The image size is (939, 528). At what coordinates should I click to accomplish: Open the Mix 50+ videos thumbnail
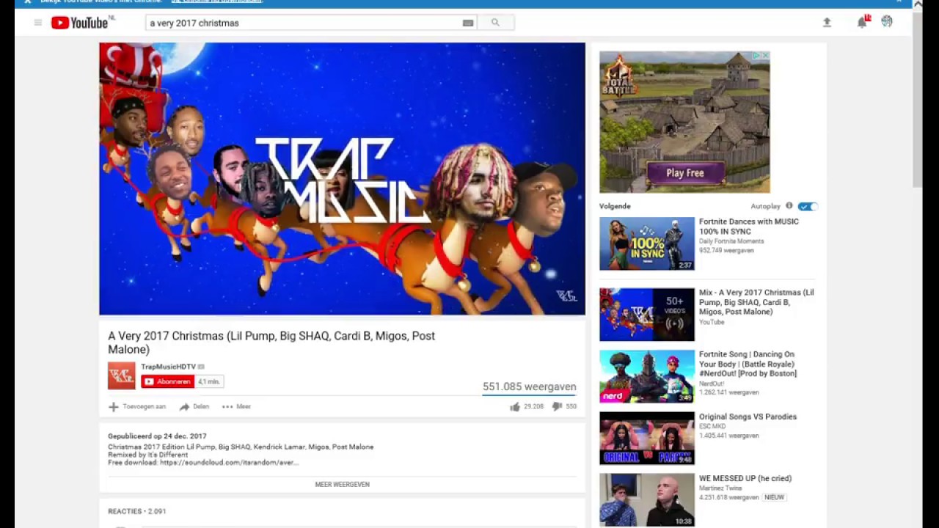pos(647,315)
